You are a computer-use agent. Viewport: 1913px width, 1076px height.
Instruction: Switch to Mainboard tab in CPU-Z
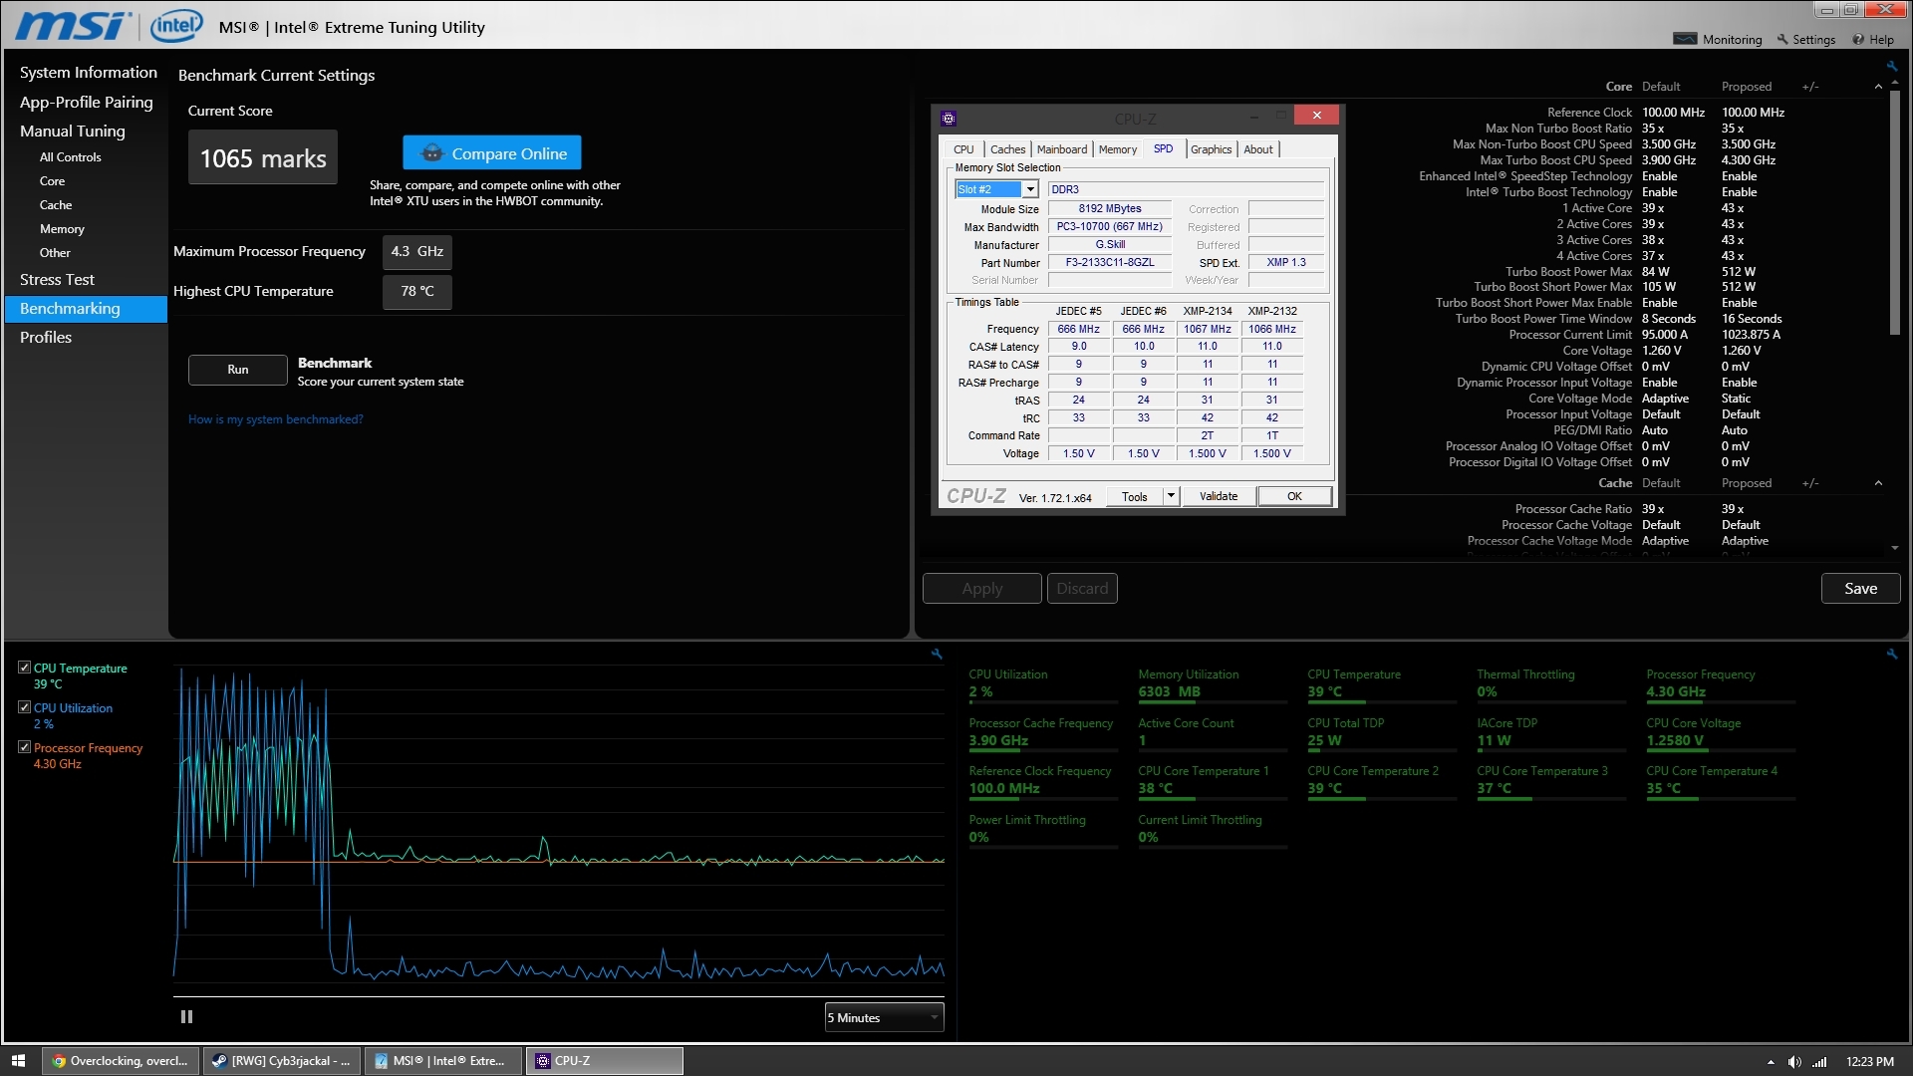click(x=1062, y=149)
